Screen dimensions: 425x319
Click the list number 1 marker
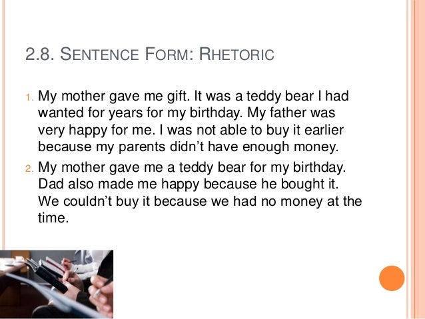(30, 97)
